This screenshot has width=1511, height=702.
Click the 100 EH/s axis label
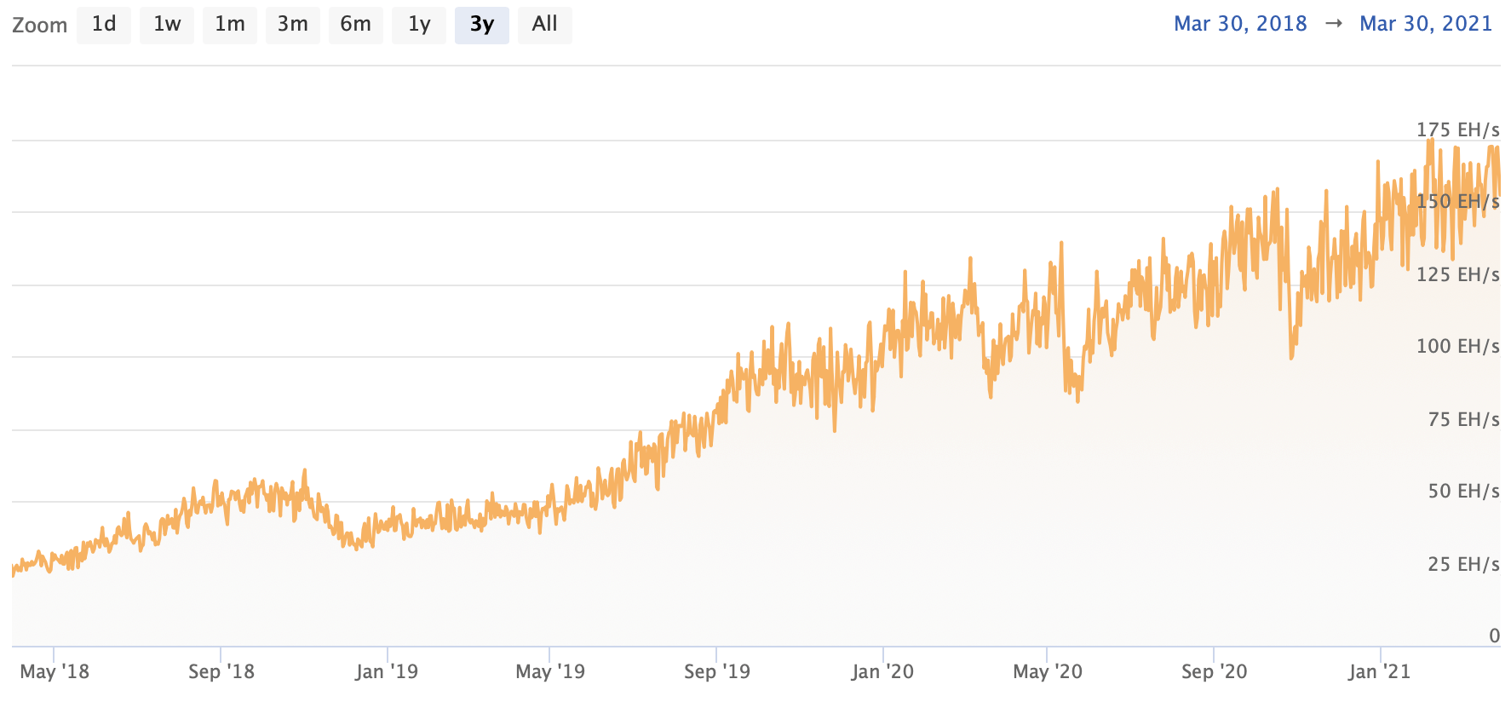1457,347
